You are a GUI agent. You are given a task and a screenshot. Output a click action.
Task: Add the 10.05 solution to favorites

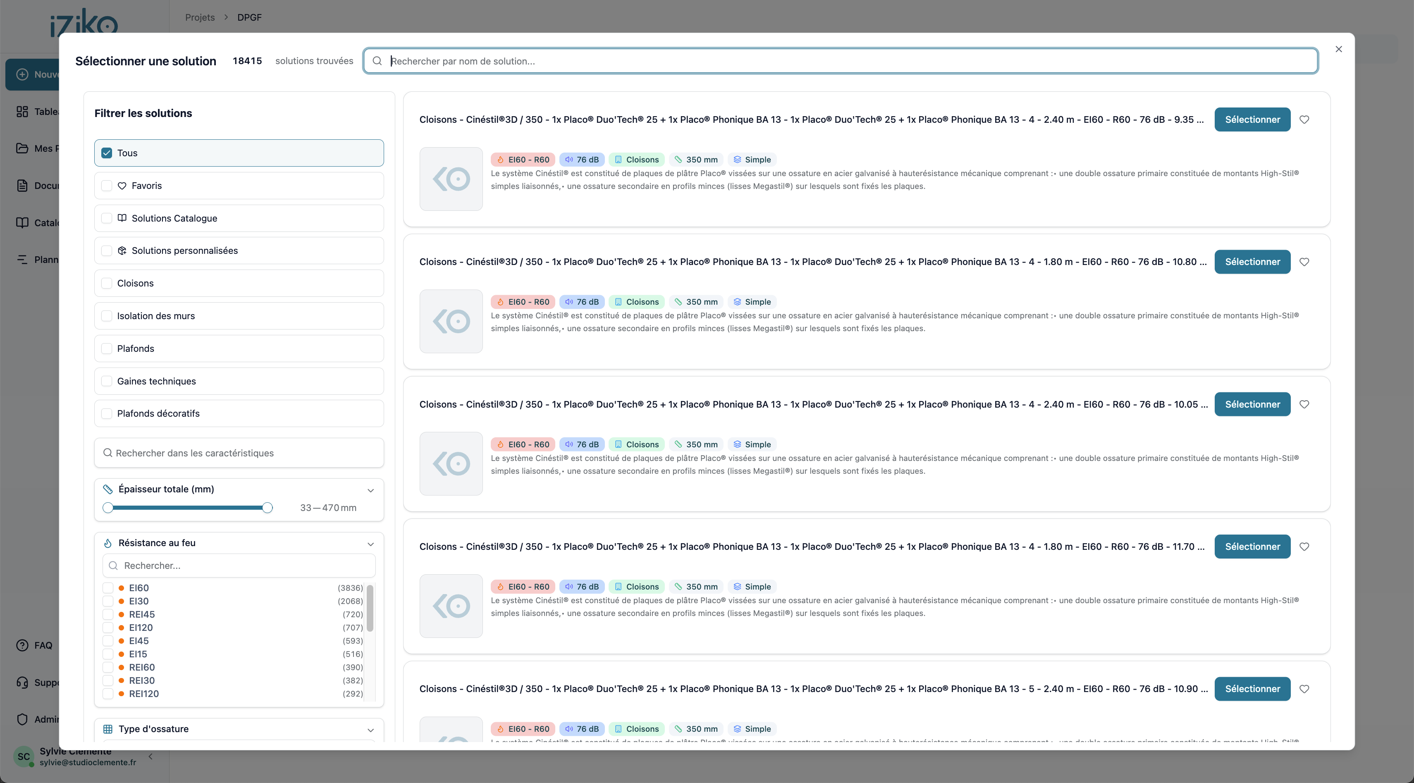(x=1304, y=404)
